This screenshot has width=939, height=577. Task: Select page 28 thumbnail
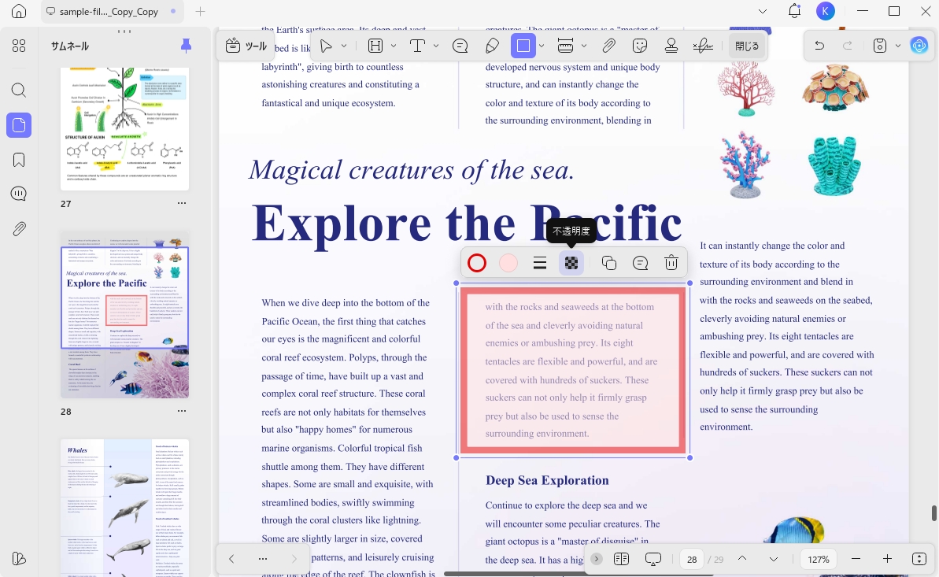pos(124,315)
